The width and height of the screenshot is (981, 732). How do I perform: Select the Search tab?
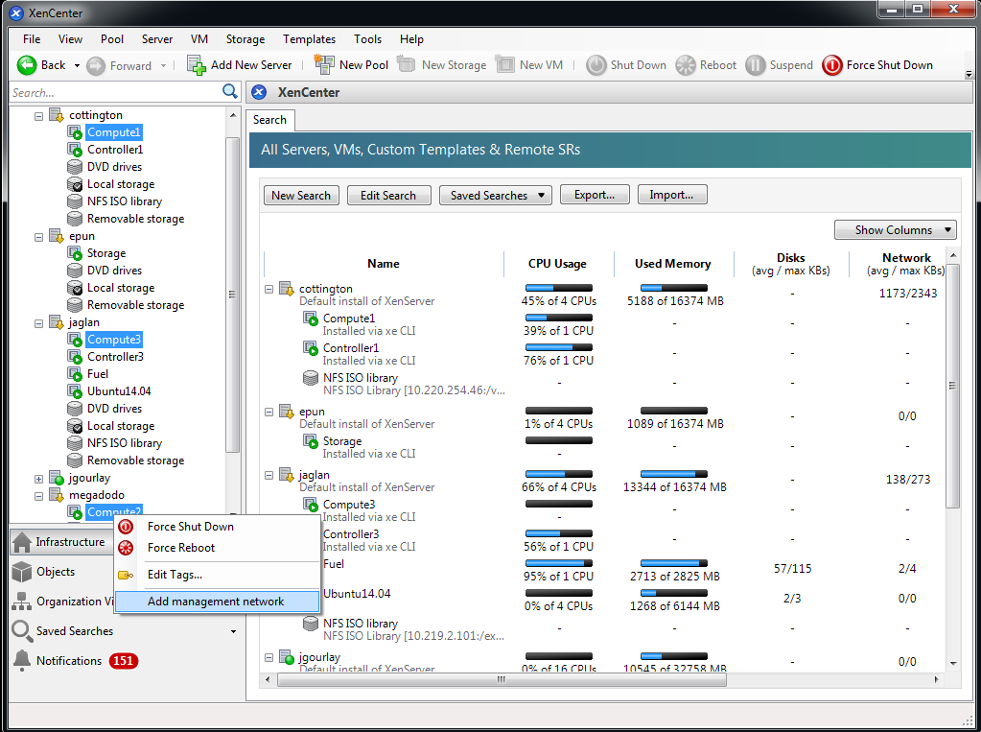point(269,120)
